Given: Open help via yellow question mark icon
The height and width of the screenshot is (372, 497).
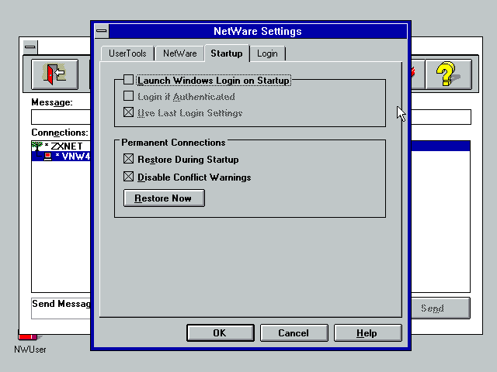Looking at the screenshot, I should point(448,74).
